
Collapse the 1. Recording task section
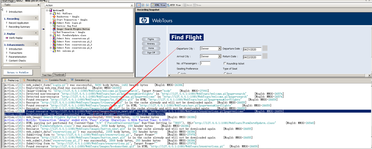click(36, 19)
